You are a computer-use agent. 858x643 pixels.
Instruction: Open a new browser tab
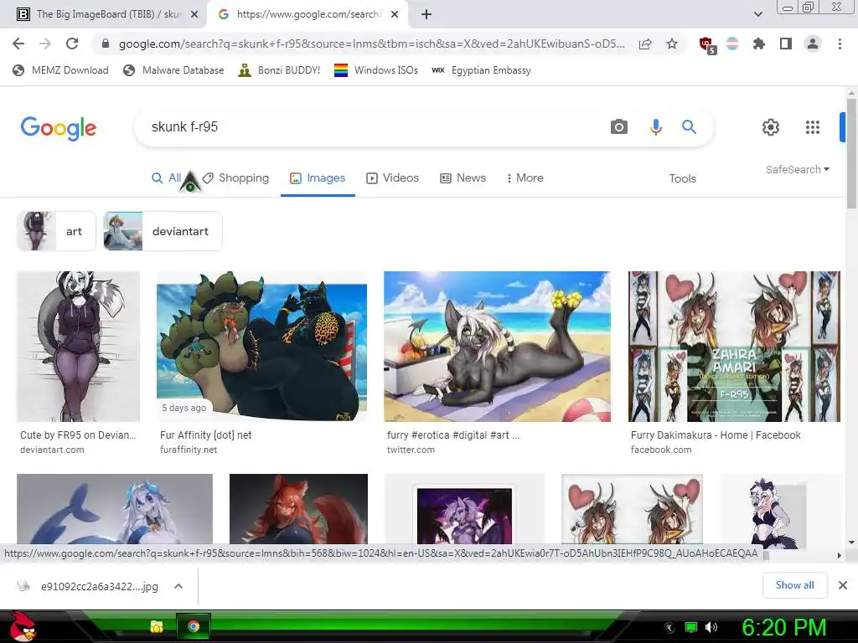click(x=426, y=14)
